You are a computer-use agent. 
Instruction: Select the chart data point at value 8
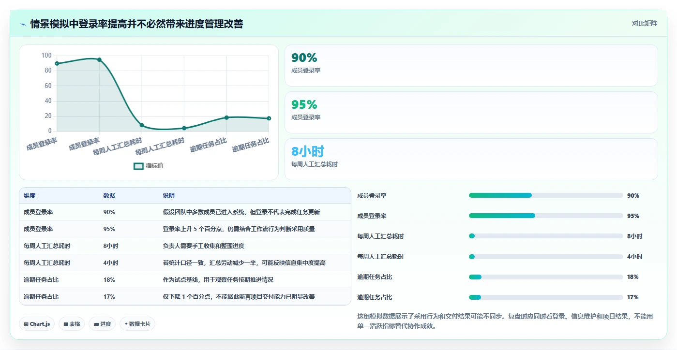pos(142,125)
